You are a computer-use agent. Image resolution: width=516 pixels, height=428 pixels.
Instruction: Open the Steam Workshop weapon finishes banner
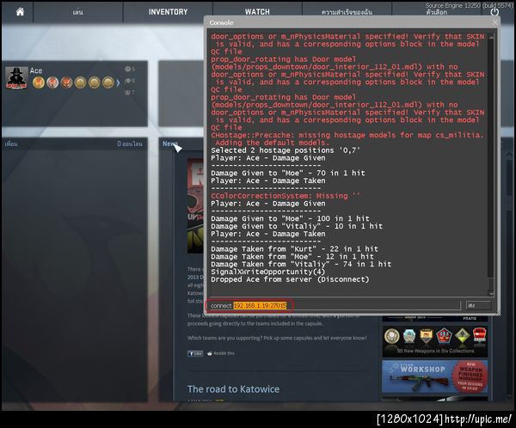pyautogui.click(x=434, y=376)
